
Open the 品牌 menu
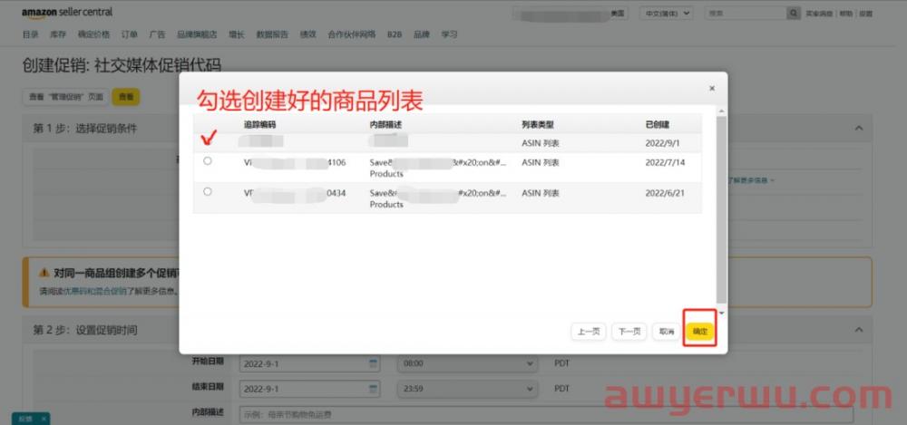pyautogui.click(x=422, y=34)
